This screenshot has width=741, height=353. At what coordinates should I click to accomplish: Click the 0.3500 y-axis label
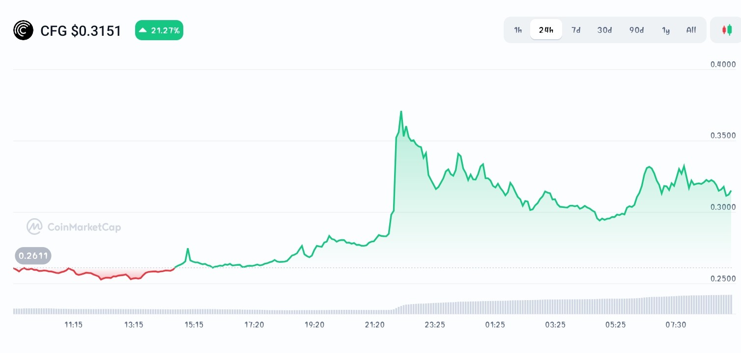(723, 136)
